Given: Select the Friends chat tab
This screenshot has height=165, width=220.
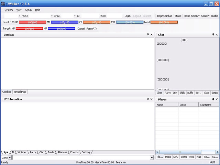Looking at the screenshot, I should (74, 152).
